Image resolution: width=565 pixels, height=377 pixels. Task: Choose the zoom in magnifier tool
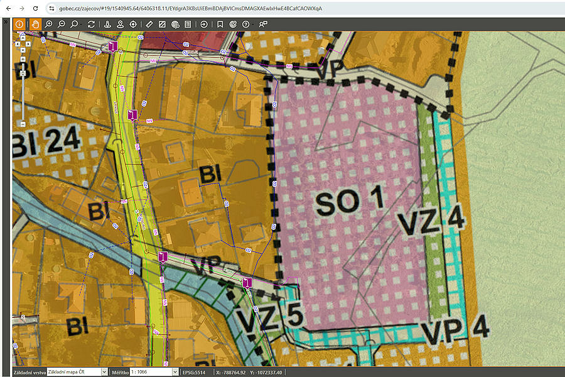(48, 24)
